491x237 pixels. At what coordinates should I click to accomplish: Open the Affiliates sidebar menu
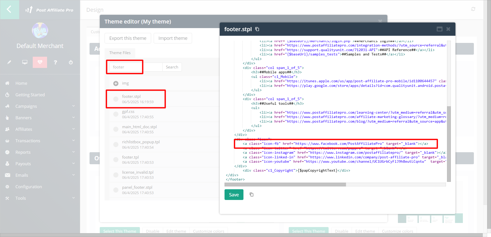pos(24,129)
